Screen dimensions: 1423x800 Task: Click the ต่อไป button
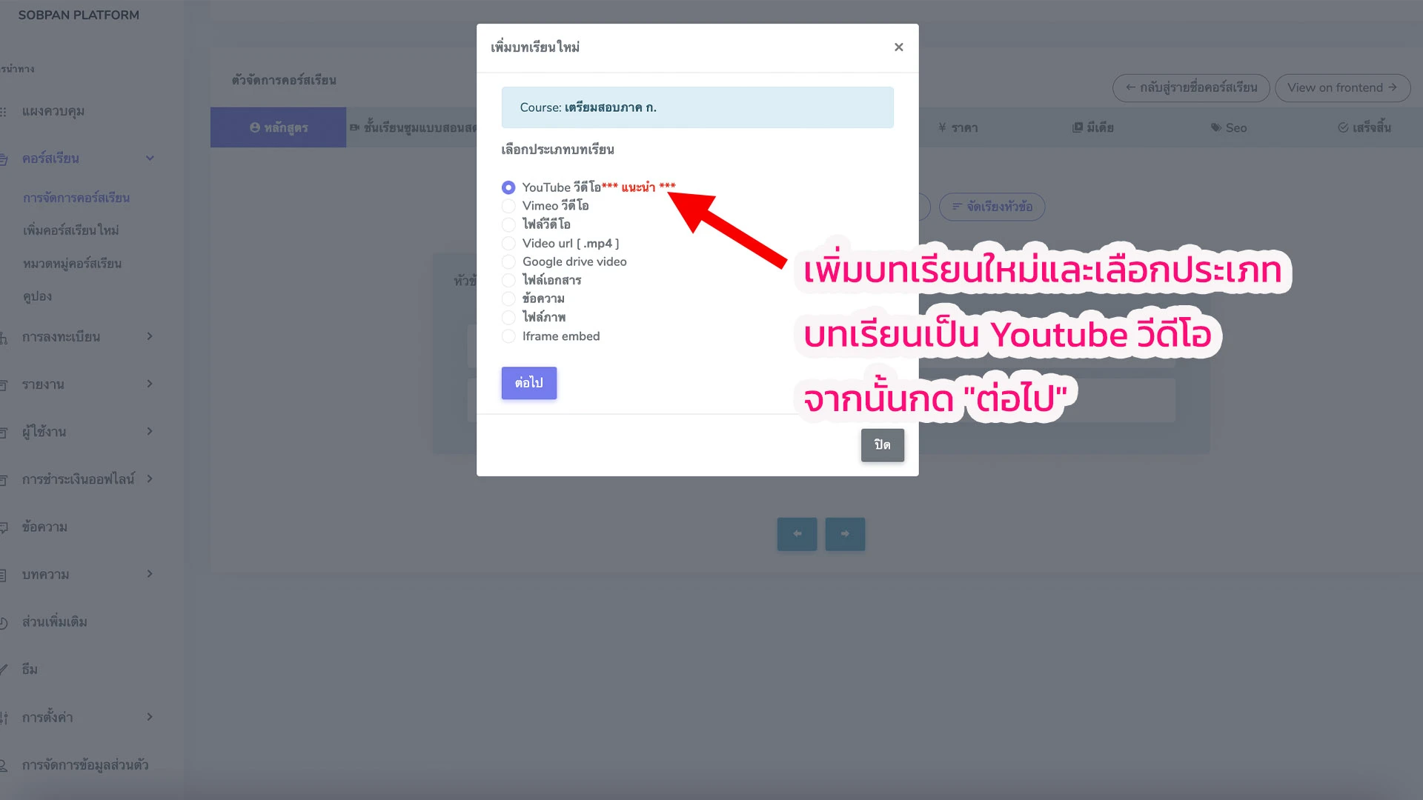(x=529, y=383)
